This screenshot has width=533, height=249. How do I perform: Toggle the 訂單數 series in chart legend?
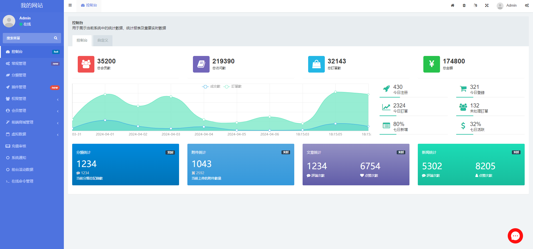233,87
